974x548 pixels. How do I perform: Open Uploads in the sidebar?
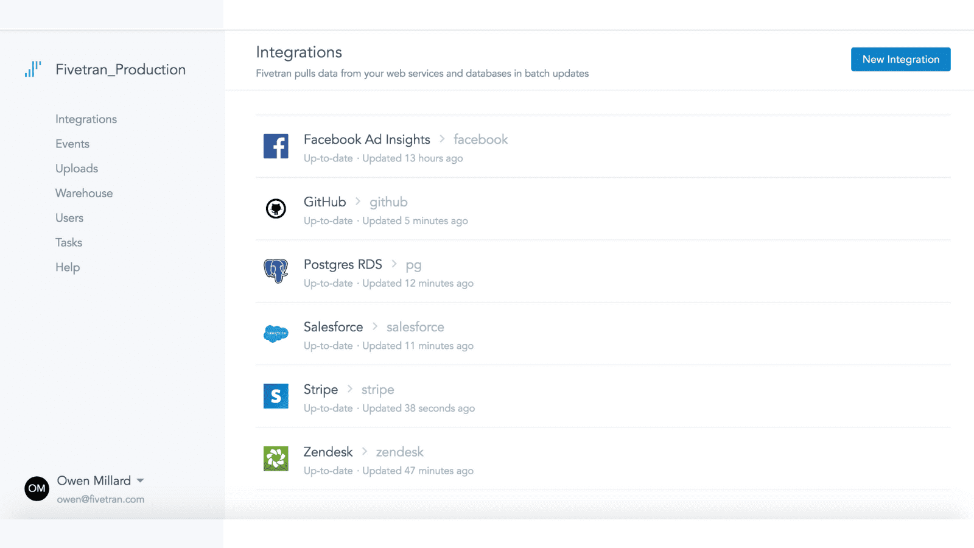(x=77, y=169)
